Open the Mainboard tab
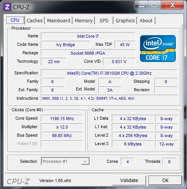This screenshot has height=189, width=187. [59, 20]
